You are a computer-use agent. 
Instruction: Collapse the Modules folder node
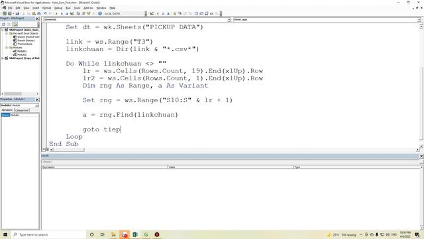click(x=7, y=48)
